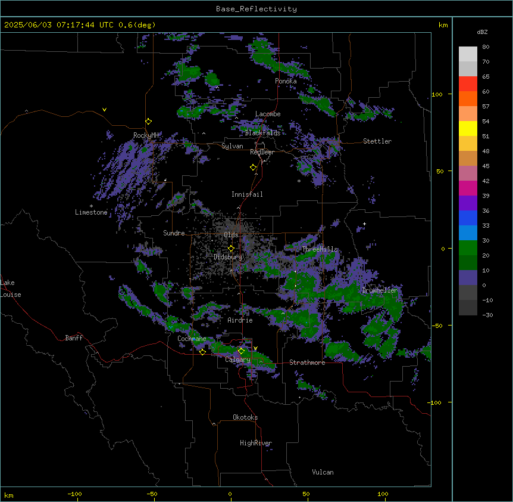Click the Okotoks city label
The image size is (513, 502).
(245, 417)
